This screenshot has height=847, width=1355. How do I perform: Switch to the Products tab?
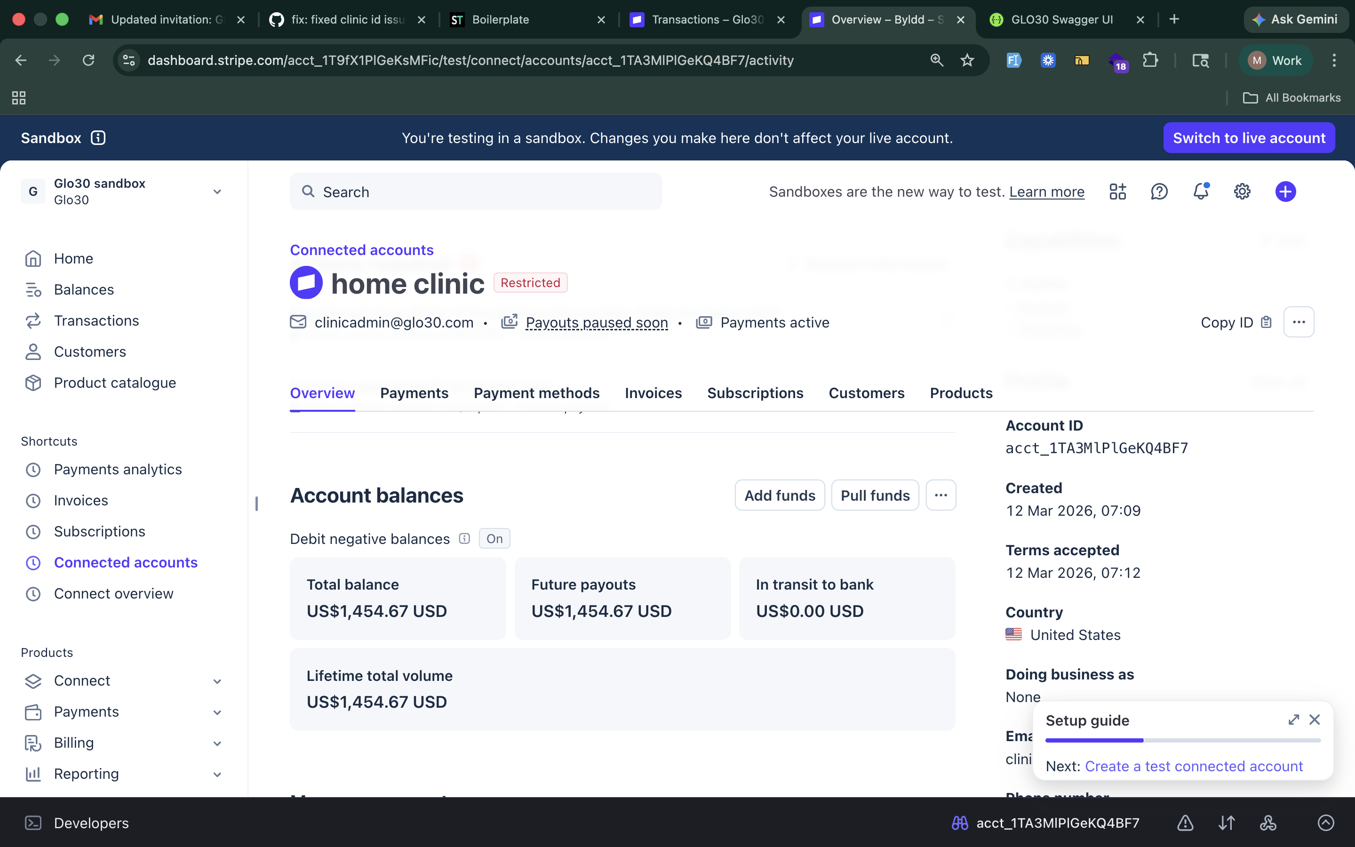pos(961,393)
